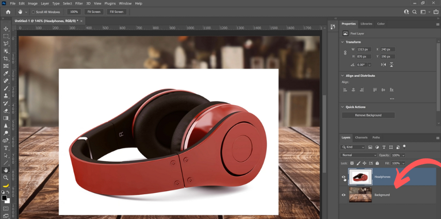Filter layers by type layers icon

coord(384,147)
